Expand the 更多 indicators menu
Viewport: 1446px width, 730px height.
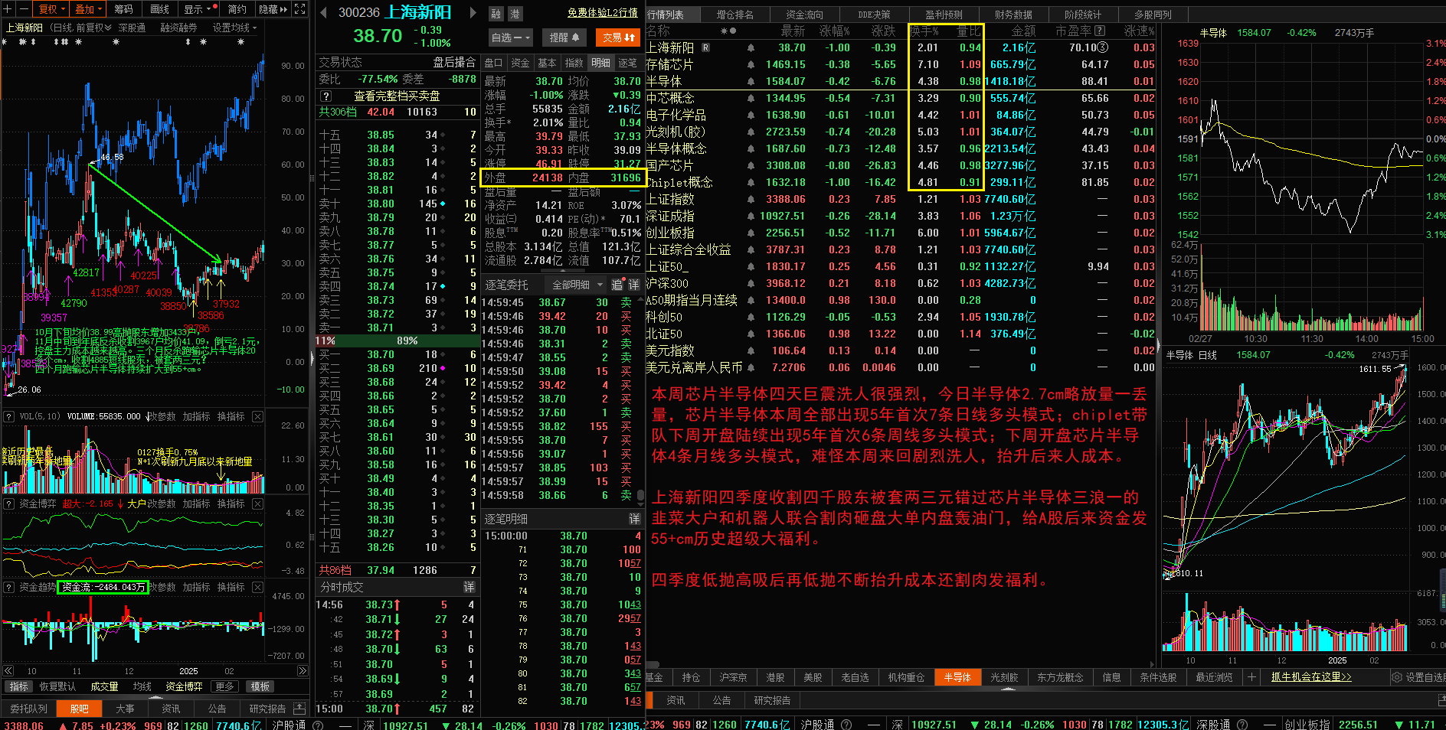click(x=224, y=686)
